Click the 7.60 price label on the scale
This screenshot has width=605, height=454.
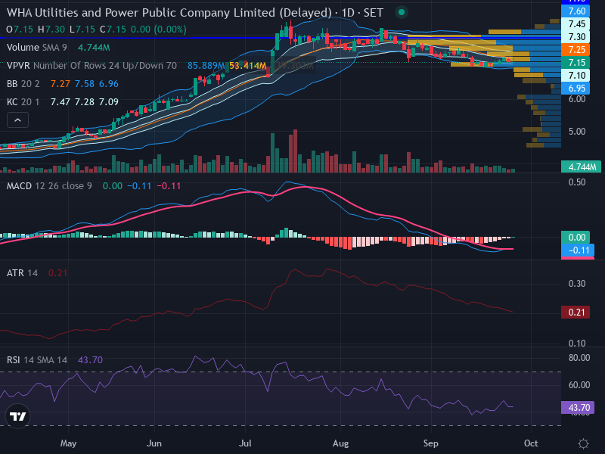pyautogui.click(x=576, y=11)
